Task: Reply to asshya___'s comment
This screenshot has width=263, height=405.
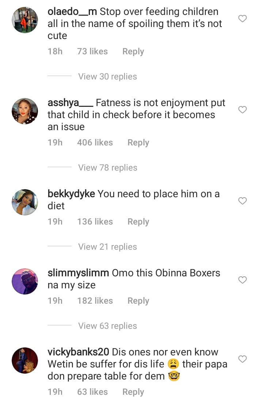Action: coord(138,143)
